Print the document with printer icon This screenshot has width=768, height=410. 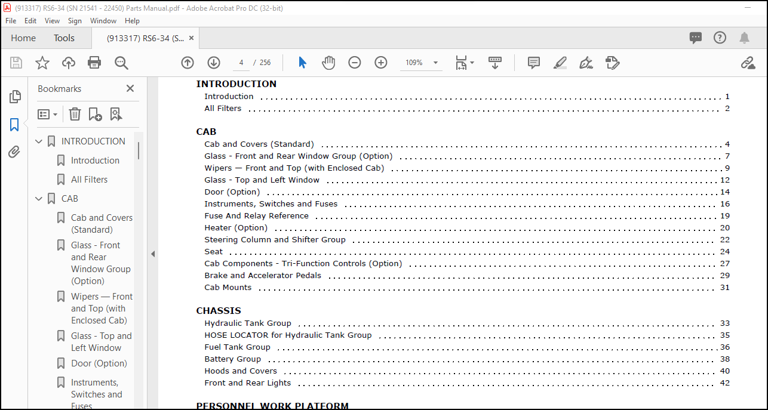[x=94, y=63]
